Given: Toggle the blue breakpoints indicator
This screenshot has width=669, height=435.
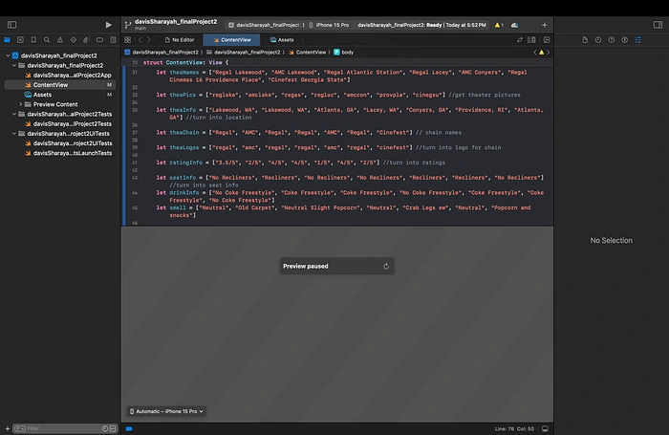Looking at the screenshot, I should 129,428.
